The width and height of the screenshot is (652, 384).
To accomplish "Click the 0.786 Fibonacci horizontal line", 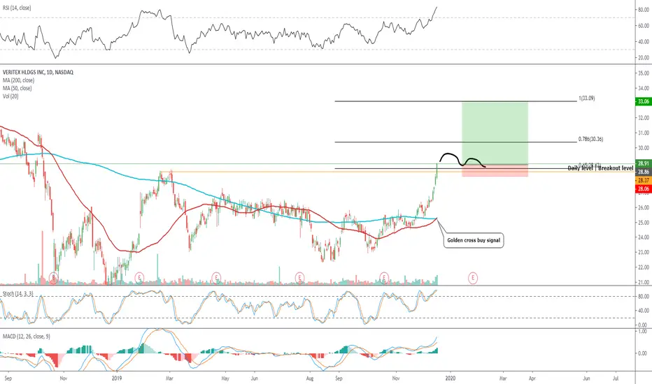I will point(455,142).
